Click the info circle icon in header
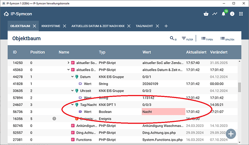 232,14
